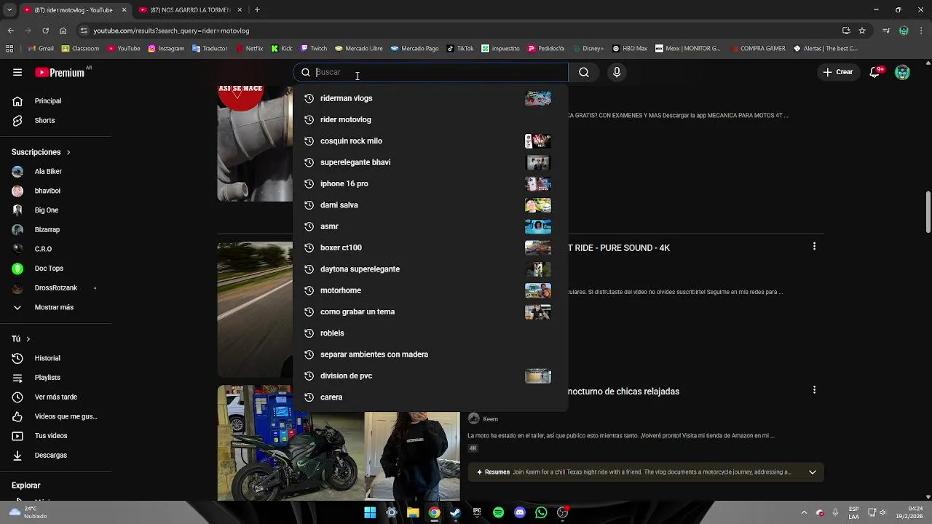Open Spotify from the taskbar
This screenshot has height=524, width=932.
click(x=498, y=512)
